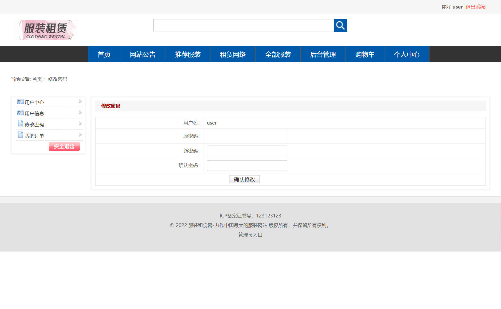501x309 pixels.
Task: Open the 购物车 page
Action: click(364, 54)
